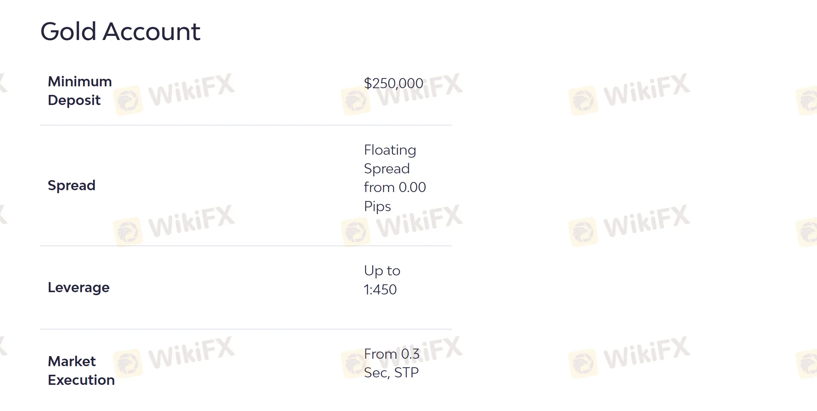This screenshot has width=817, height=411.
Task: Select the From 0.3 Sec, STP value
Action: 391,363
